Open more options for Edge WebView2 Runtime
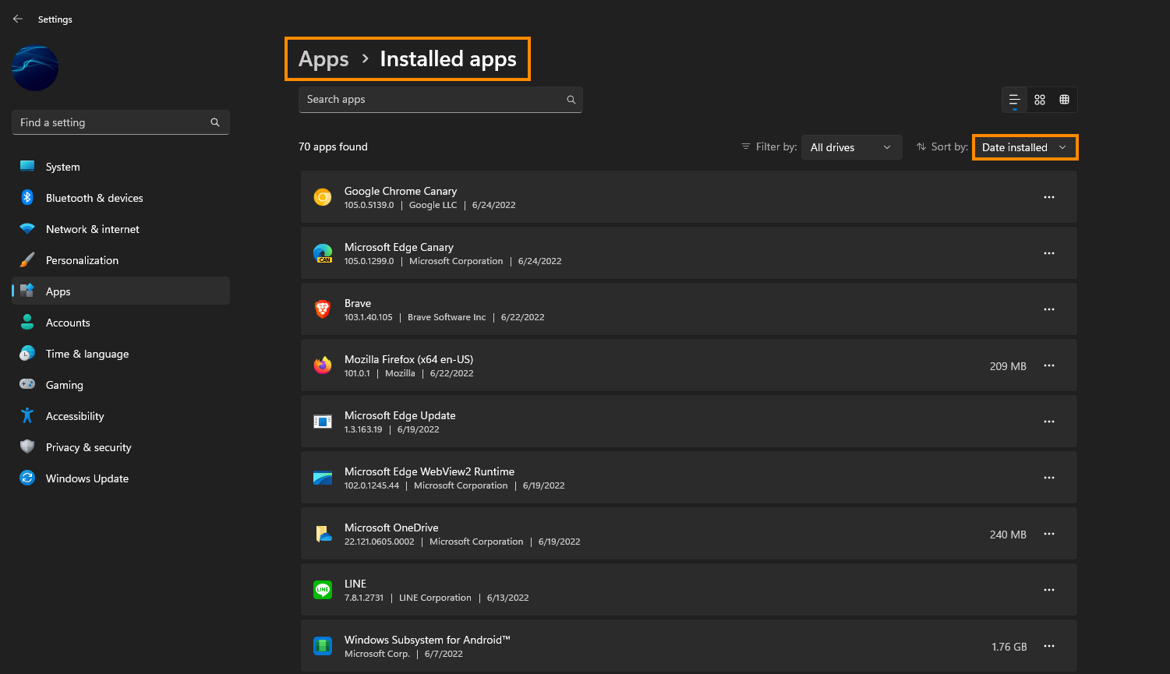The width and height of the screenshot is (1170, 674). tap(1049, 478)
